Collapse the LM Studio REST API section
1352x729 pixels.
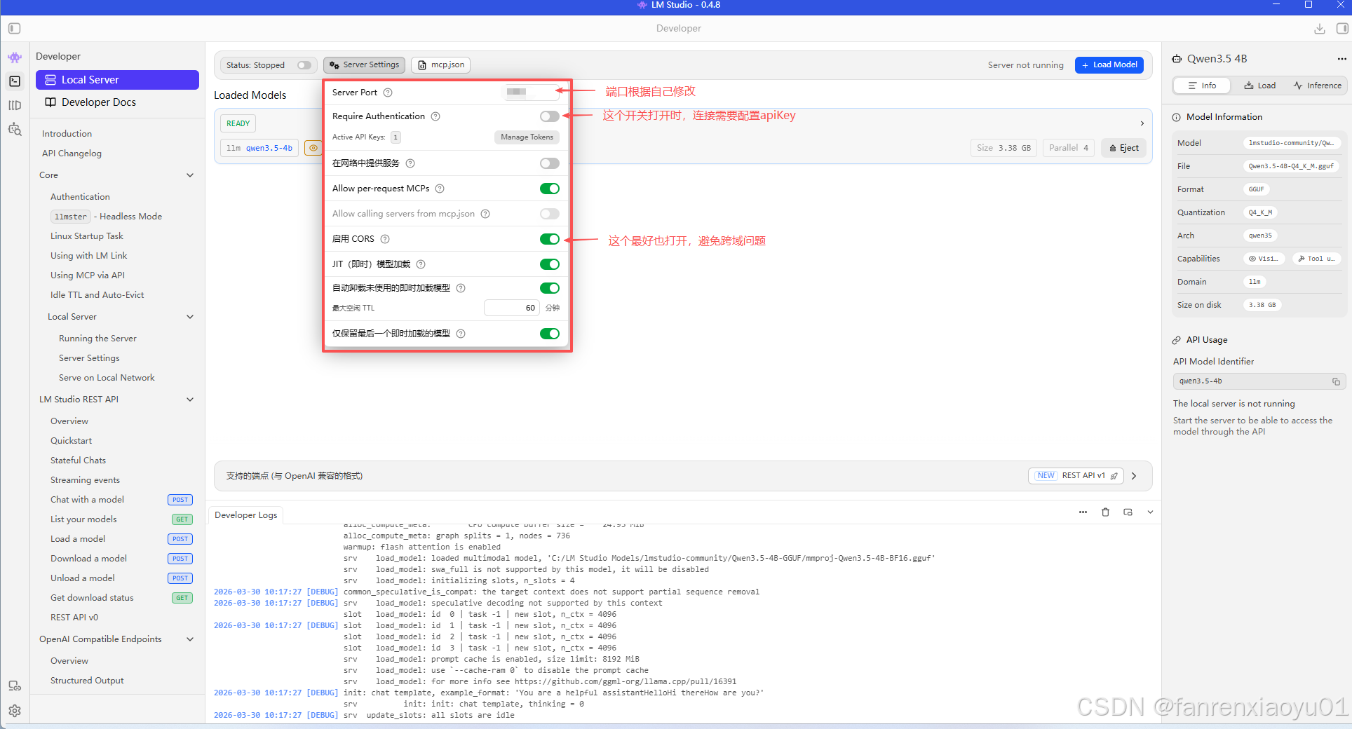pyautogui.click(x=190, y=400)
